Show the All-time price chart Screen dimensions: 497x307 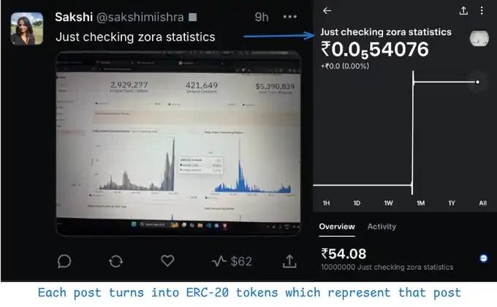tap(482, 202)
